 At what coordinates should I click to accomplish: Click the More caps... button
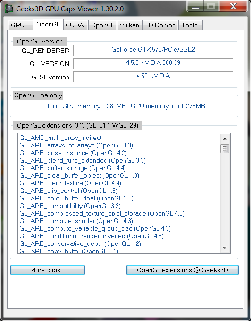coord(48,270)
